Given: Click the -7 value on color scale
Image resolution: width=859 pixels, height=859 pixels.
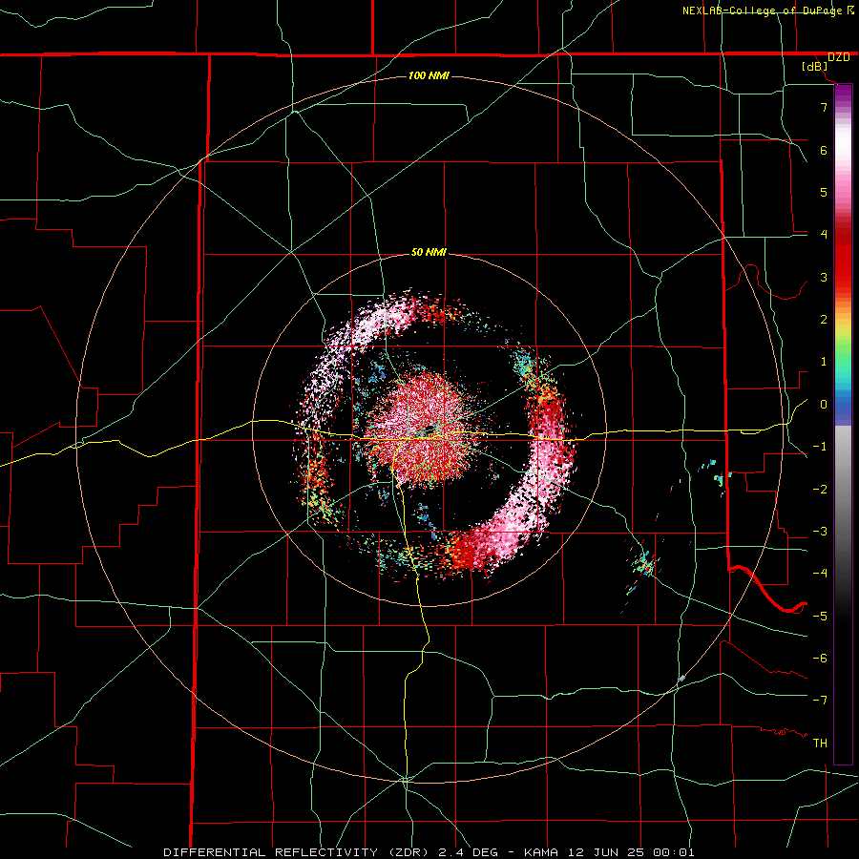Looking at the screenshot, I should point(820,701).
